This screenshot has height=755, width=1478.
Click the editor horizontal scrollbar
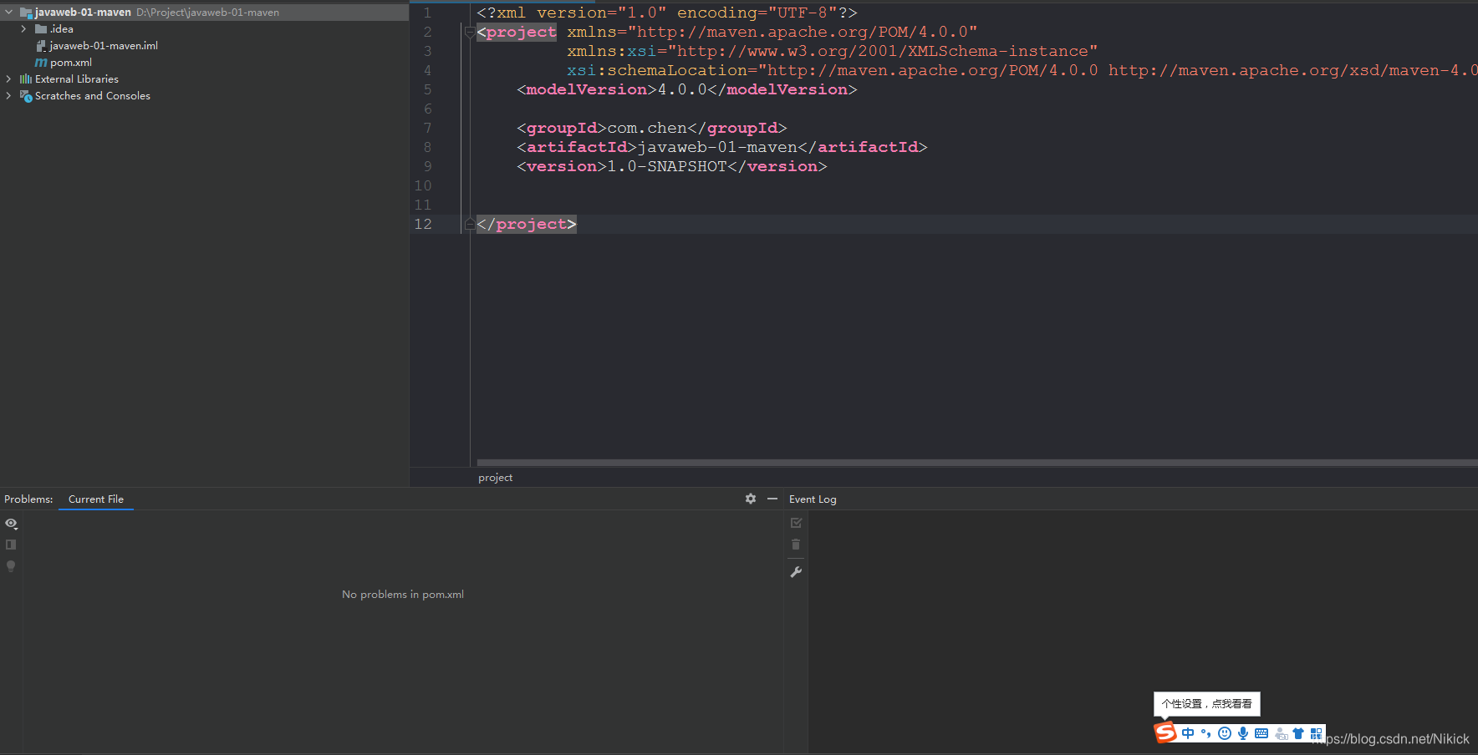(976, 463)
